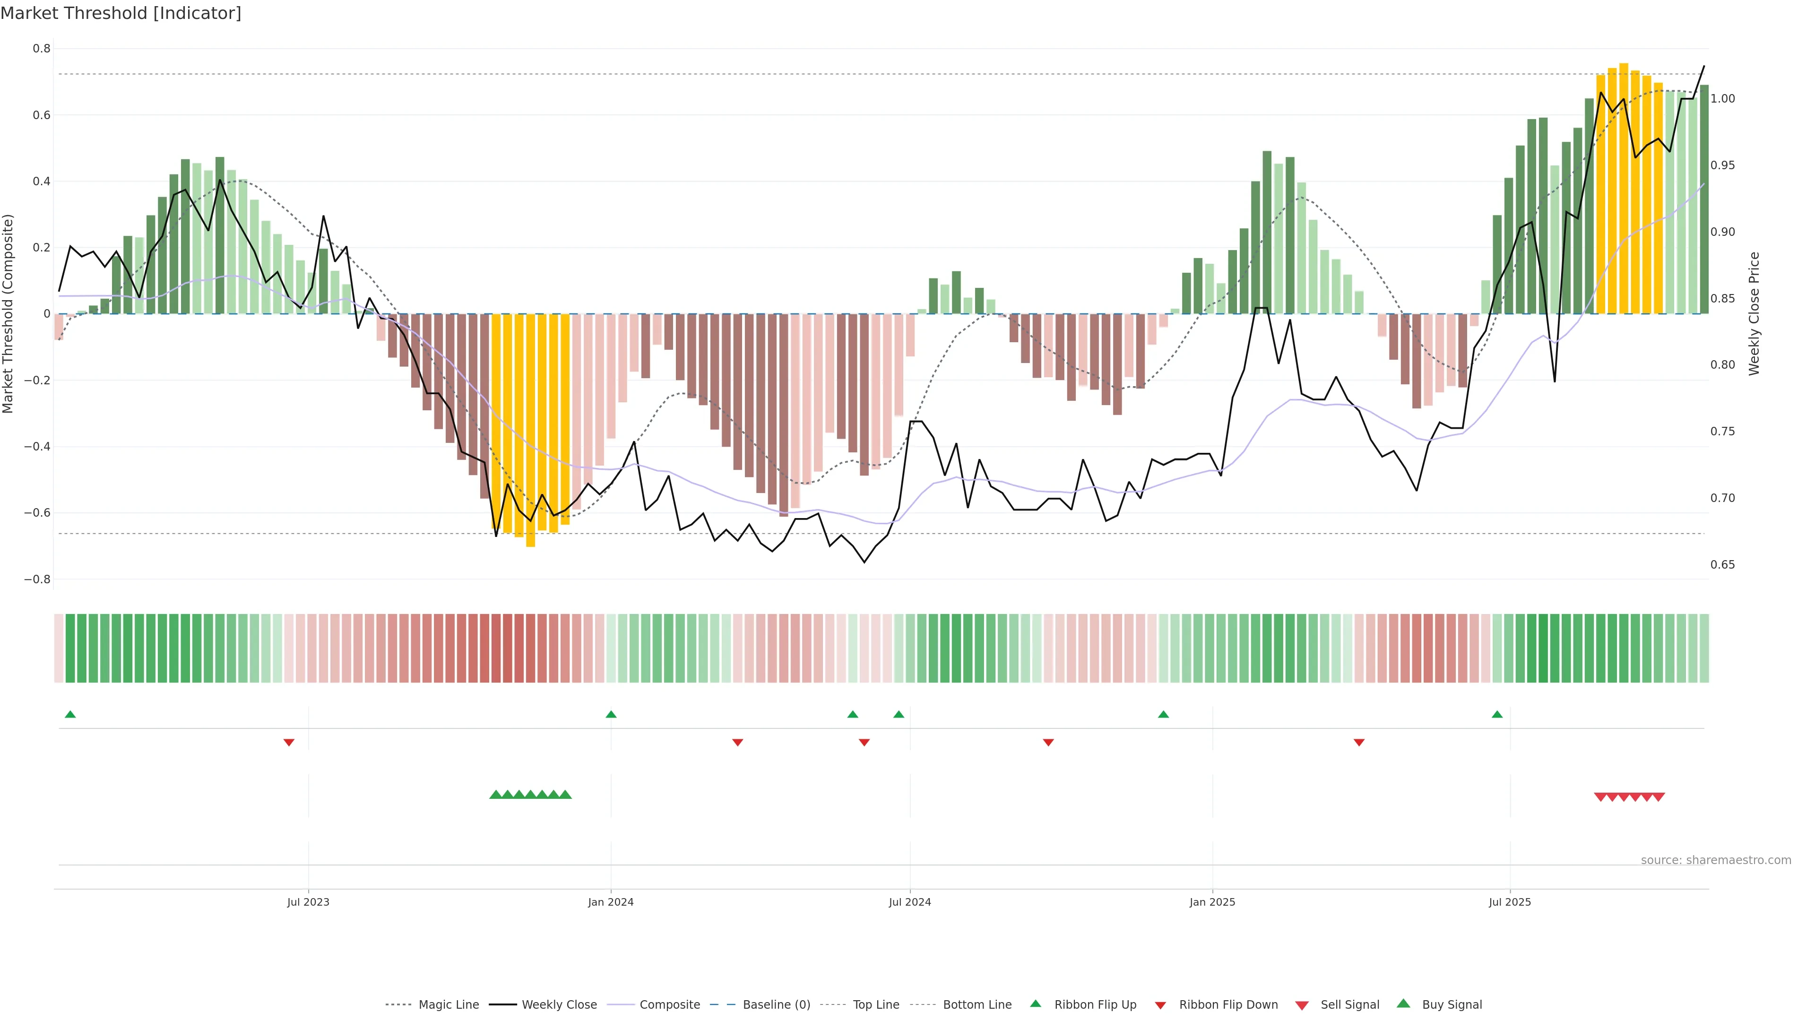
Task: Click the Jan 2025 x-axis label
Action: pos(1212,902)
